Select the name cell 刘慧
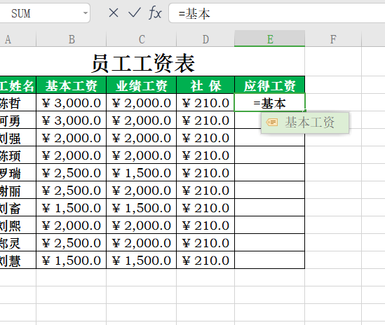This screenshot has height=325, width=385. 18,260
